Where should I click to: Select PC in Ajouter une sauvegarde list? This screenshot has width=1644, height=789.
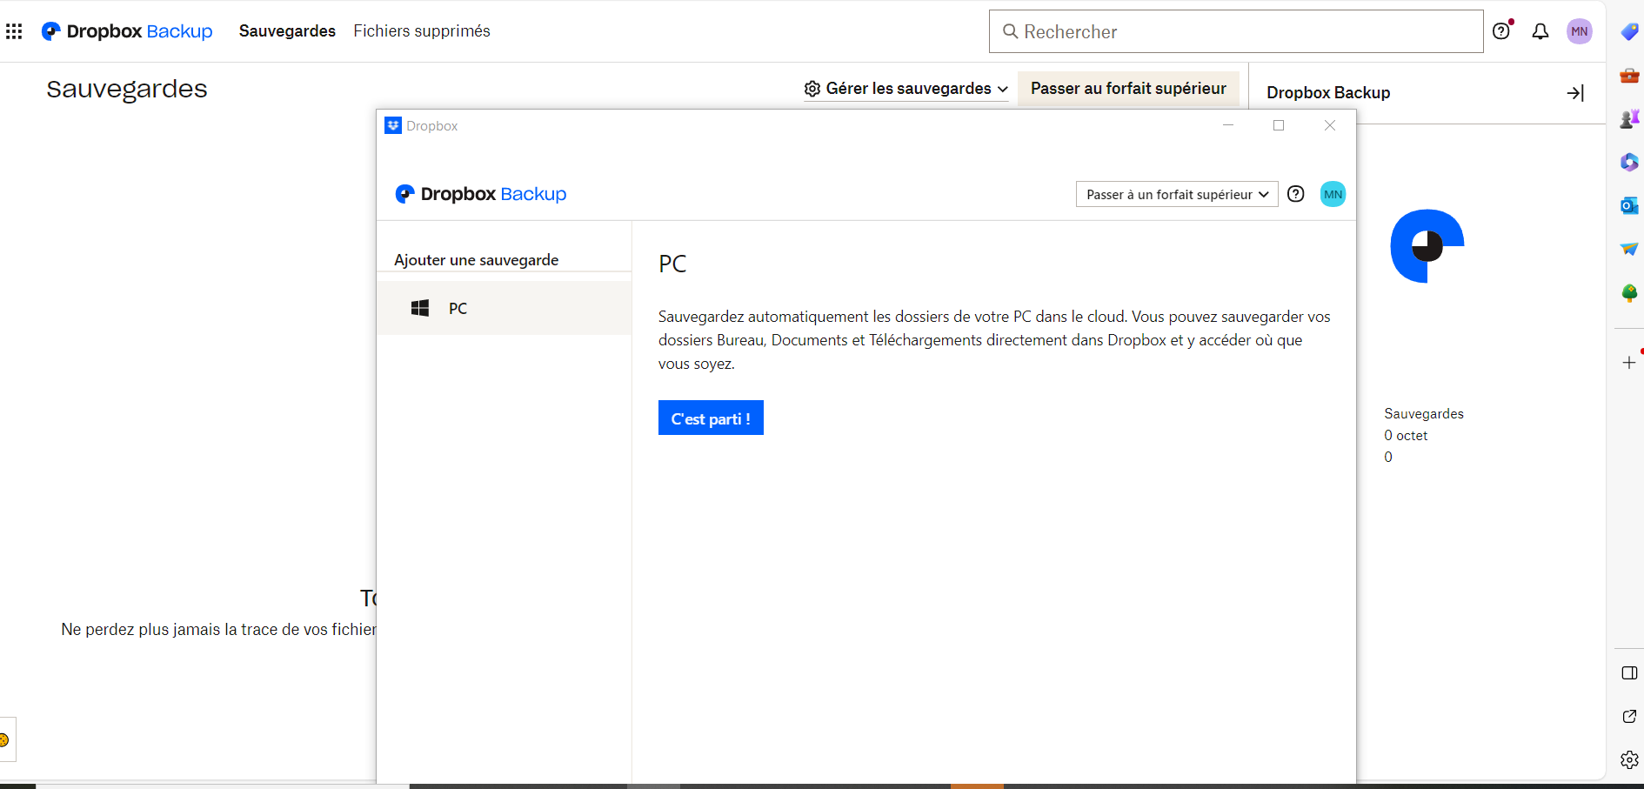click(x=505, y=308)
